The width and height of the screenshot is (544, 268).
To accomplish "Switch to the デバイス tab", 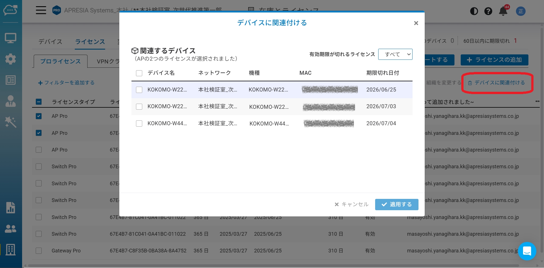I will coord(50,42).
